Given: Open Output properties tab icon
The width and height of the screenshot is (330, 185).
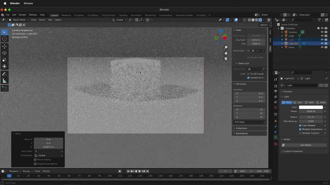Looking at the screenshot, I should pyautogui.click(x=276, y=91).
